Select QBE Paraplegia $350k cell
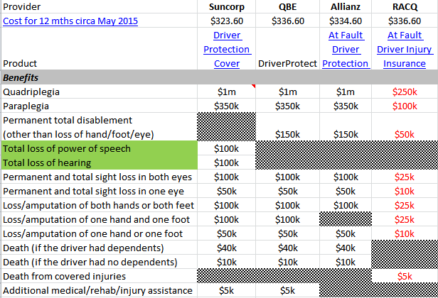Screen dimensions: 438x298 point(288,106)
